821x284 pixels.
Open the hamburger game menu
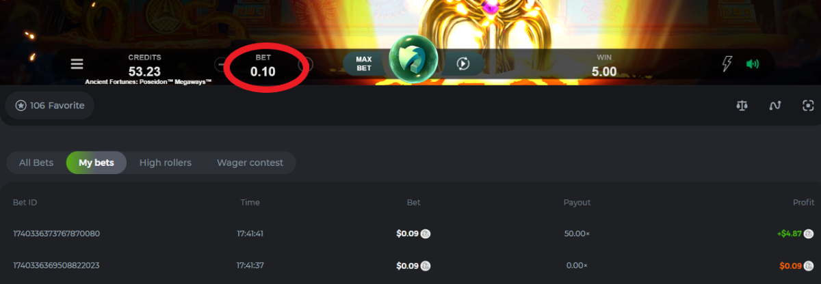[x=77, y=64]
